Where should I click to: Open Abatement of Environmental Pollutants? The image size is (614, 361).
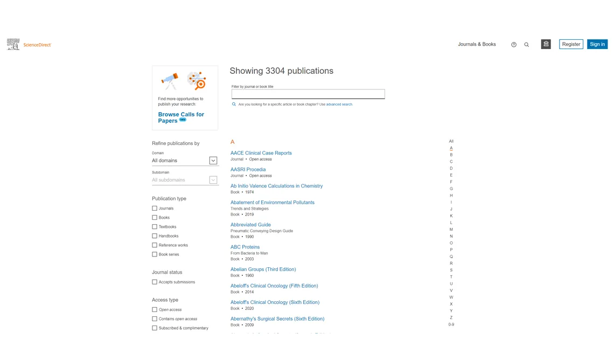272,203
